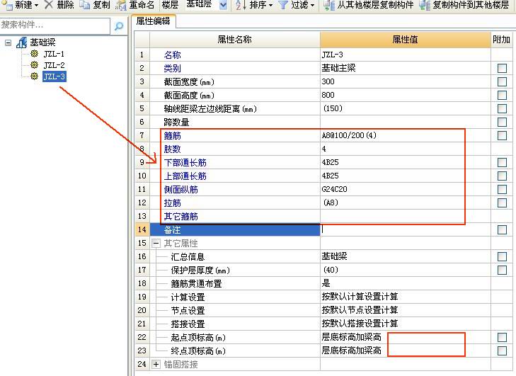This screenshot has width=516, height=376.
Task: Click the 复制 (Copy) toolbar icon
Action: tap(86, 5)
